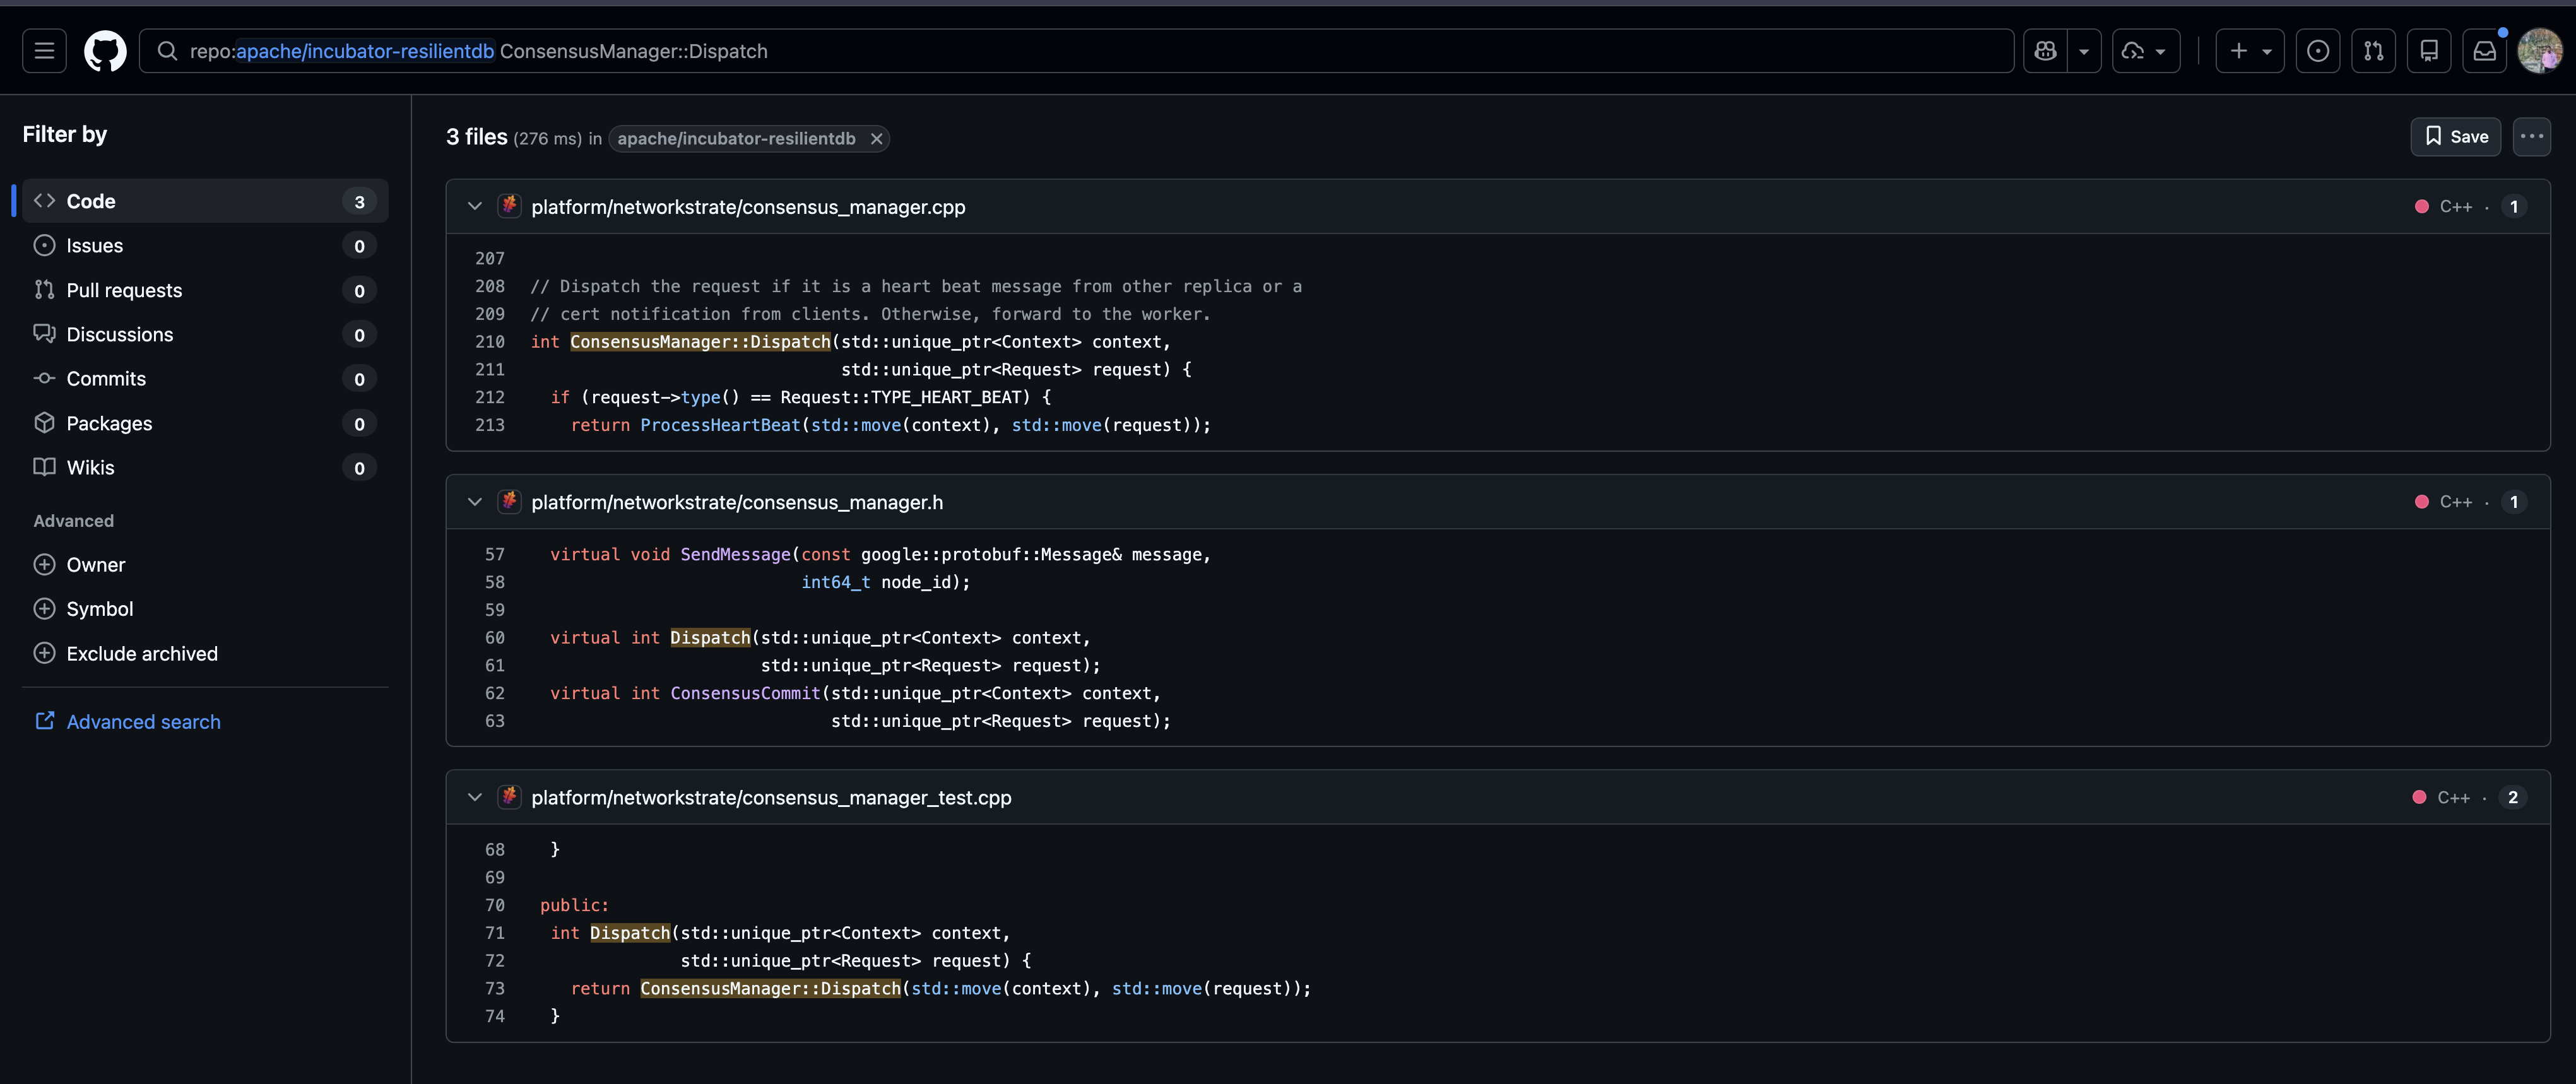Open the repositories icon in header
Viewport: 2576px width, 1084px height.
[2429, 51]
